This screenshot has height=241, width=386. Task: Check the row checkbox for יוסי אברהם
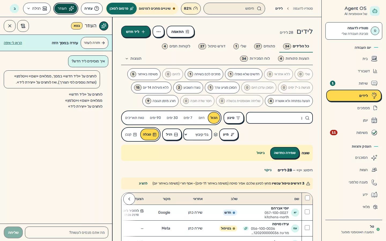point(307,212)
